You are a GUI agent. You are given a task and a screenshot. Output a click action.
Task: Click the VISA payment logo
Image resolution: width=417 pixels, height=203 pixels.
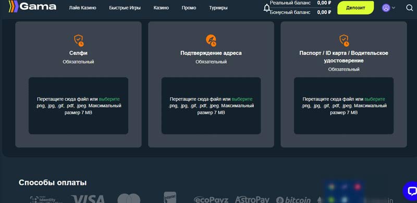click(88, 199)
